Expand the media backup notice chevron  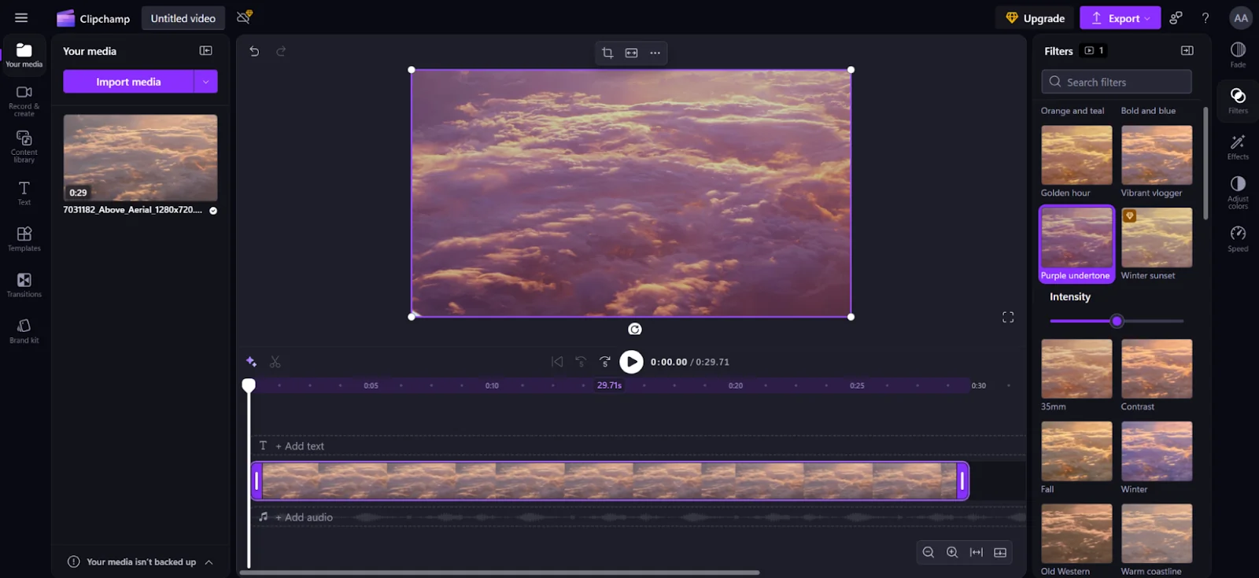click(x=209, y=561)
